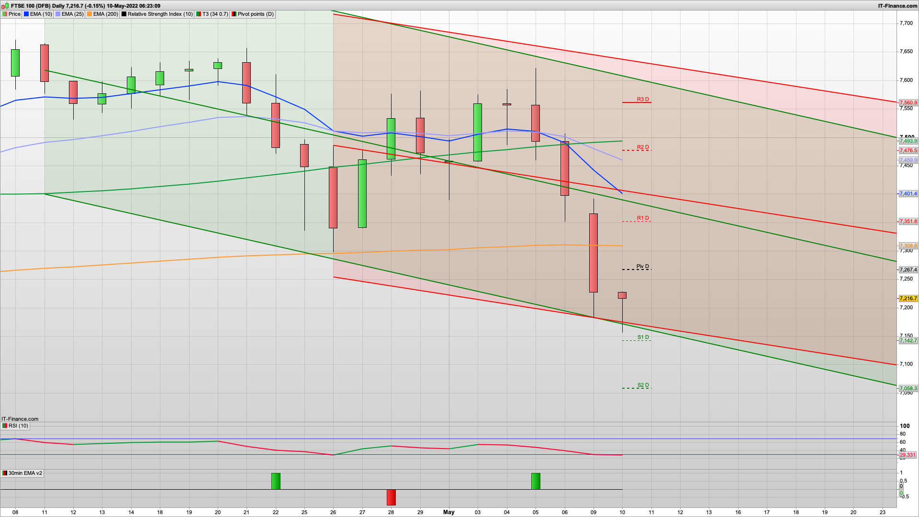Image resolution: width=919 pixels, height=517 pixels.
Task: Click the lavender EMA (25) swatch icon
Action: [x=58, y=14]
